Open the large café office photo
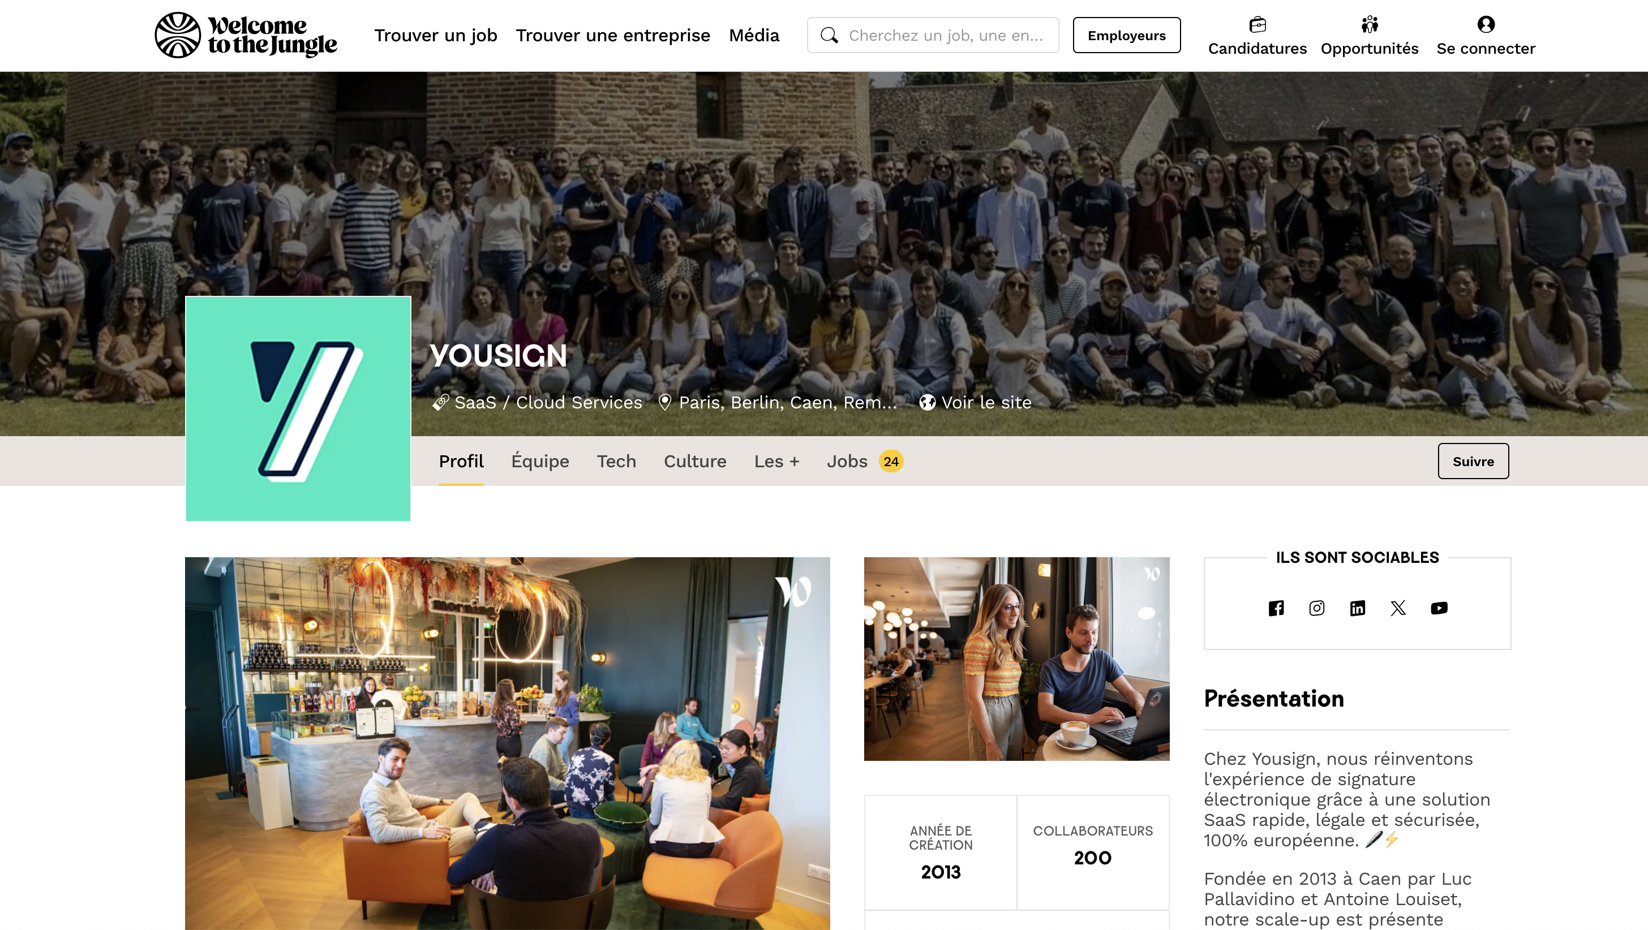This screenshot has width=1648, height=930. (x=507, y=743)
